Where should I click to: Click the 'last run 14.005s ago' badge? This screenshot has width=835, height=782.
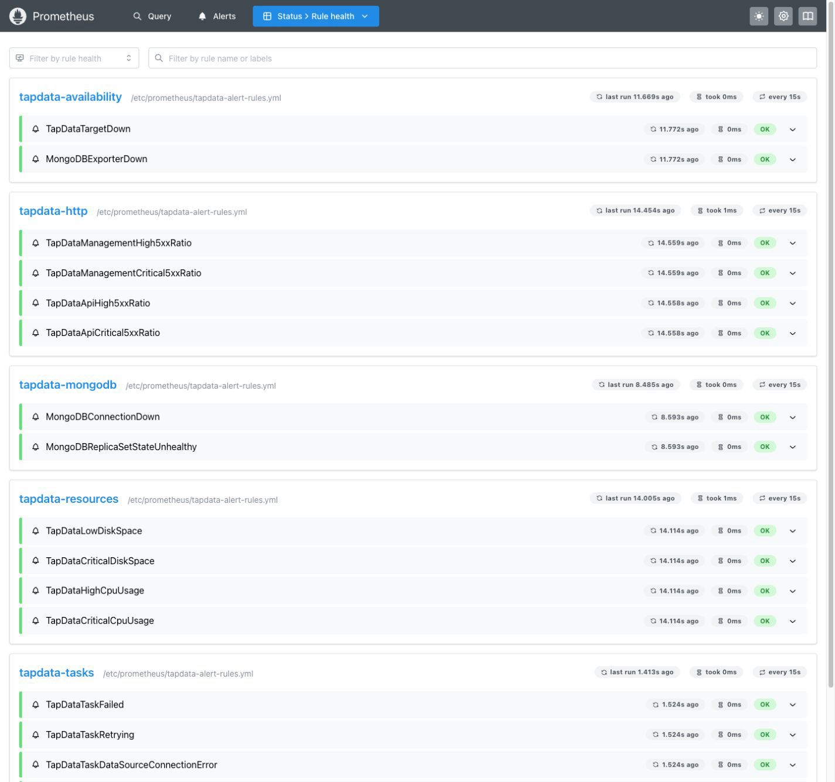(x=635, y=498)
